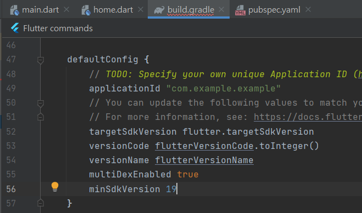Image resolution: width=362 pixels, height=213 pixels.
Task: Close the home.dart tab
Action: point(141,9)
